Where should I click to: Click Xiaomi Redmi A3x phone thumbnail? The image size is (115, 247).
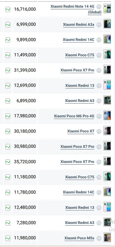[x=107, y=24]
